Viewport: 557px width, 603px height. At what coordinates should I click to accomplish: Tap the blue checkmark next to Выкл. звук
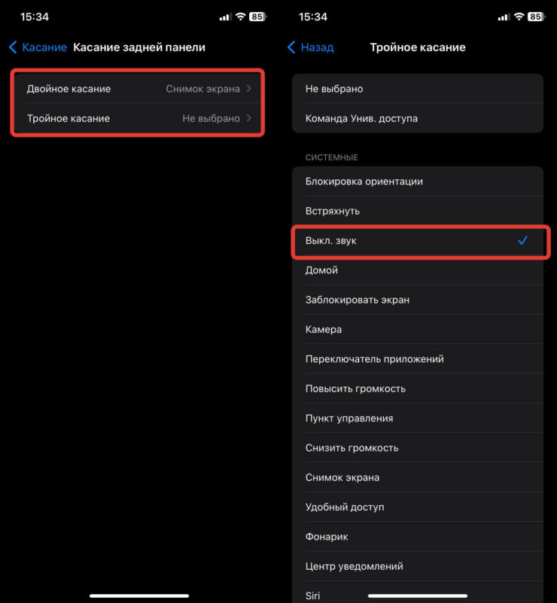[522, 241]
